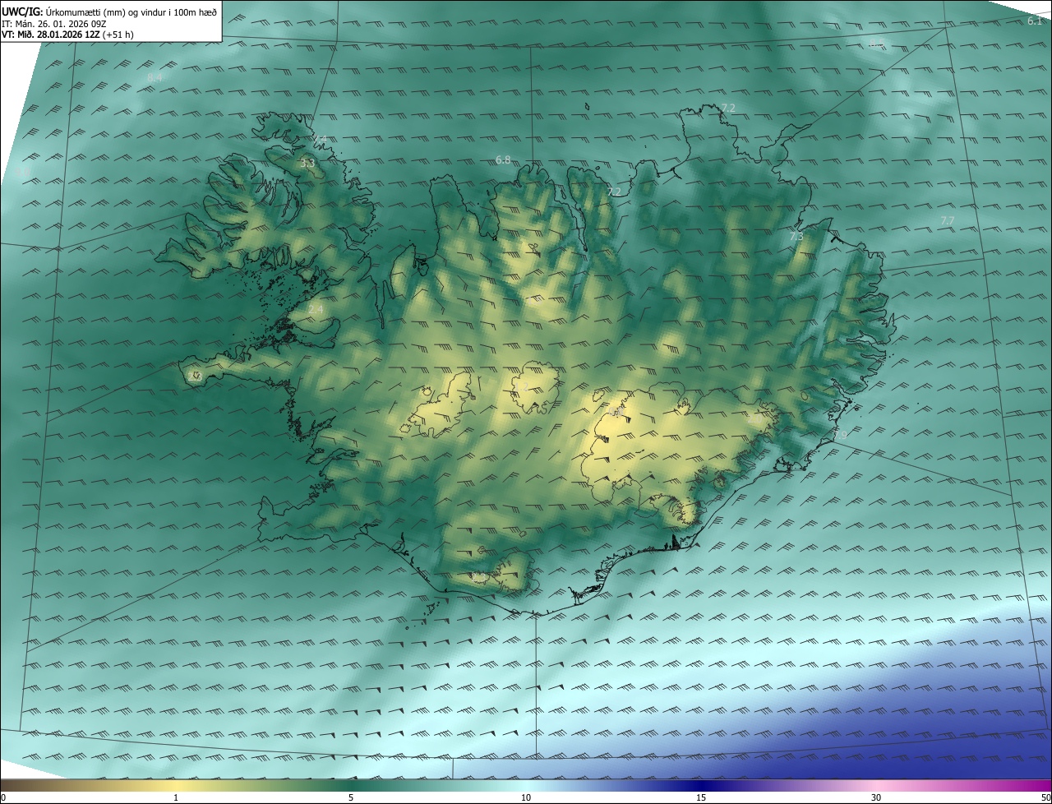Screen dimensions: 1052x804
Task: Click the 'IT: Mán. 26. 01. 2026 09Z' line
Action: coord(53,24)
